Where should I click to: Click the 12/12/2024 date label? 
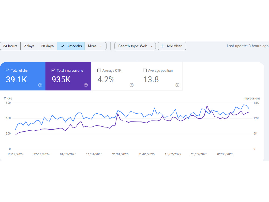tap(15, 154)
